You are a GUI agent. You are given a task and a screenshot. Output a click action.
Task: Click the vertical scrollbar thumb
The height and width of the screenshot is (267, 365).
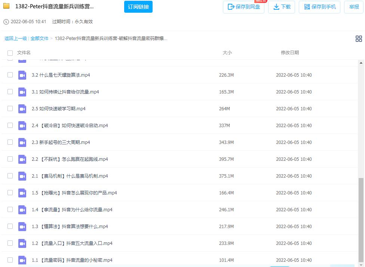coord(361,220)
